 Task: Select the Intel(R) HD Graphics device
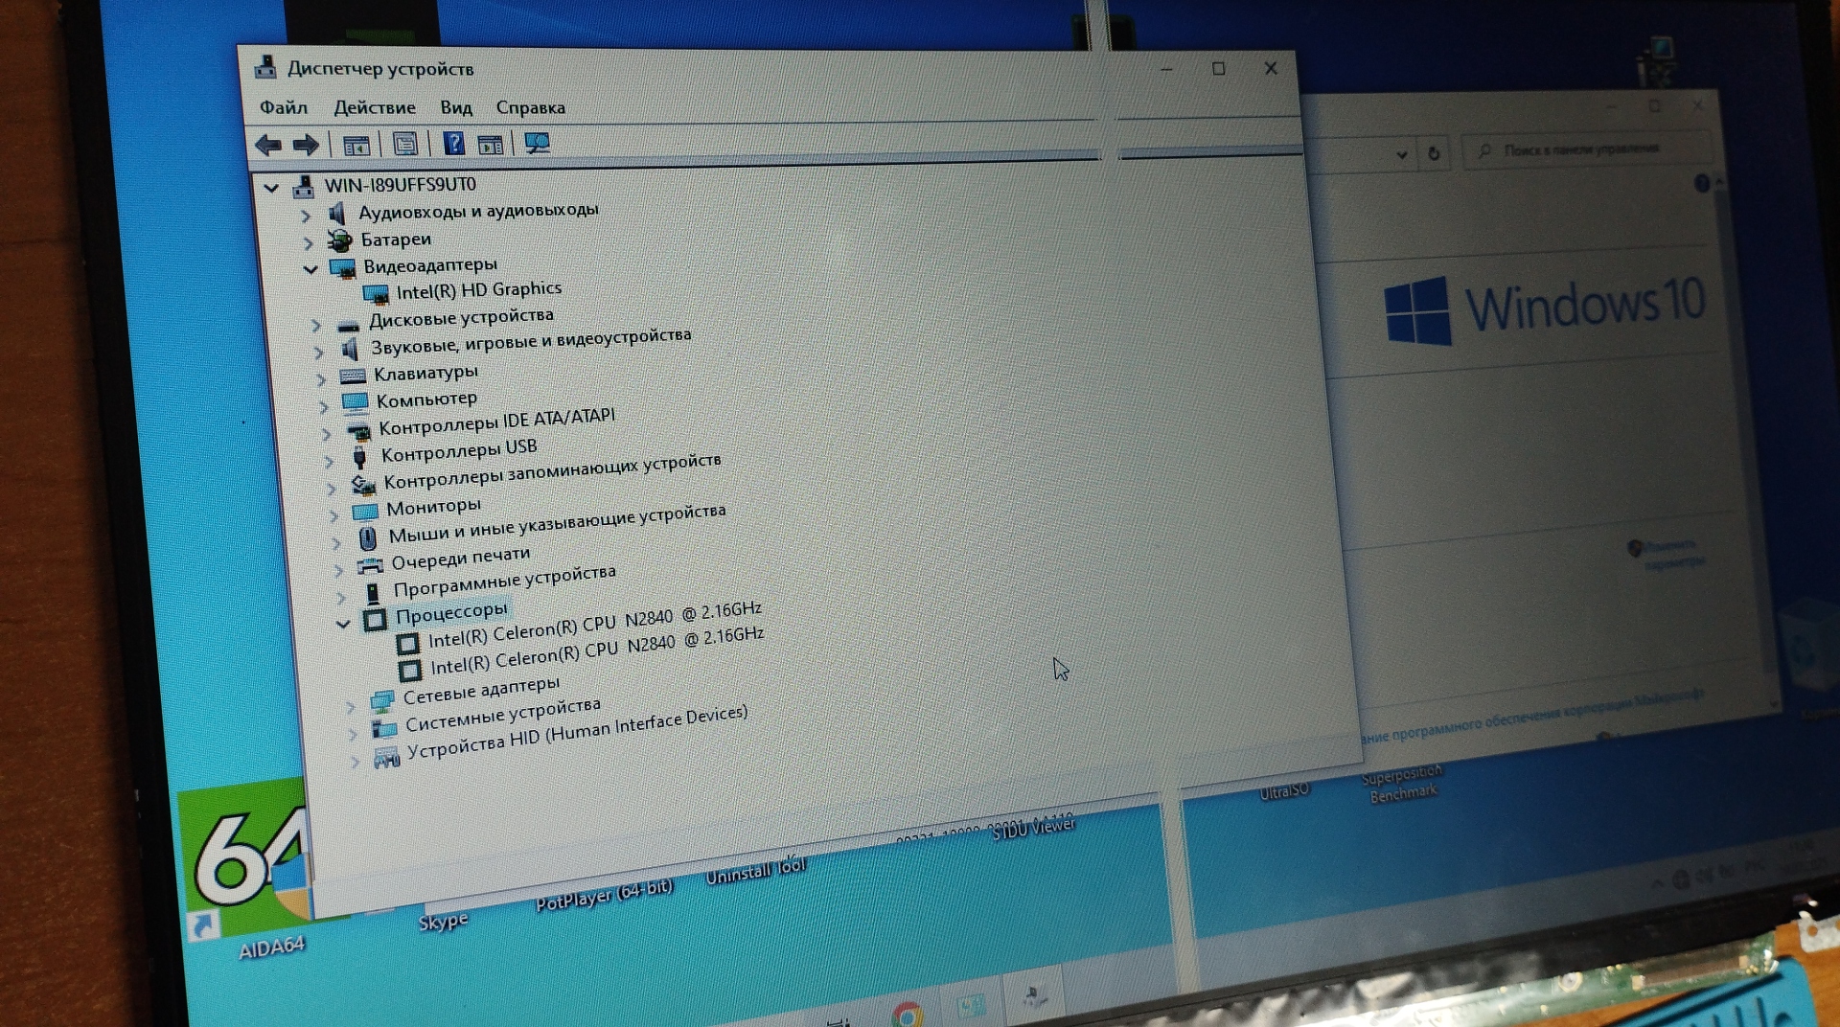click(478, 289)
